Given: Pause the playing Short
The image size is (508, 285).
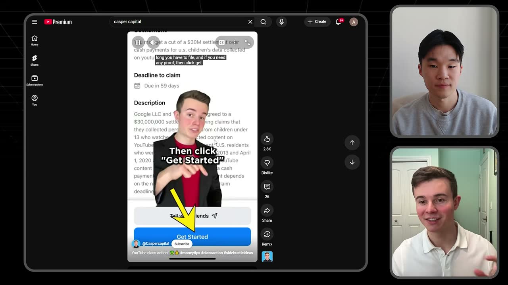Looking at the screenshot, I should tap(138, 42).
